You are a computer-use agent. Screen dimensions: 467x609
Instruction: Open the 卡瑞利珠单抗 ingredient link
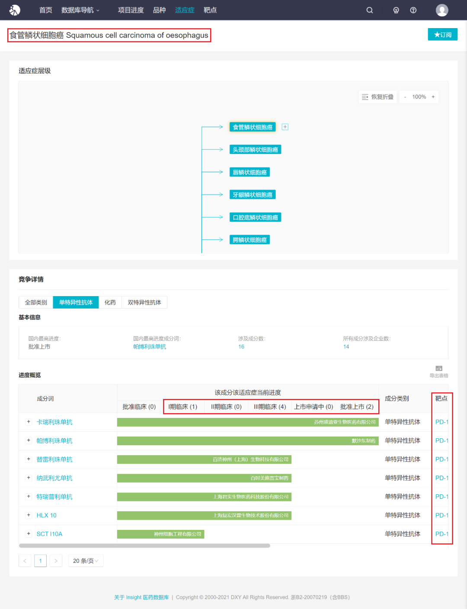coord(54,422)
